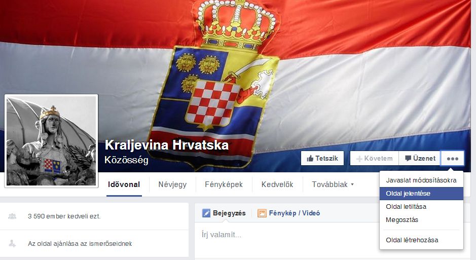The image size is (476, 260).
Task: Select the Idővonal tab
Action: pyautogui.click(x=124, y=184)
